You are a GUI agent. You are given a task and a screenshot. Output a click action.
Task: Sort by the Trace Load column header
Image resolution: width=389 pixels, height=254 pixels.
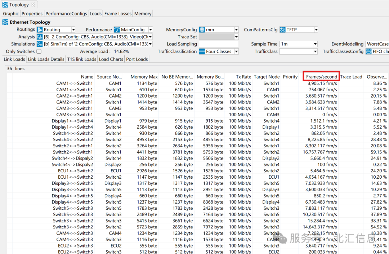click(x=351, y=77)
